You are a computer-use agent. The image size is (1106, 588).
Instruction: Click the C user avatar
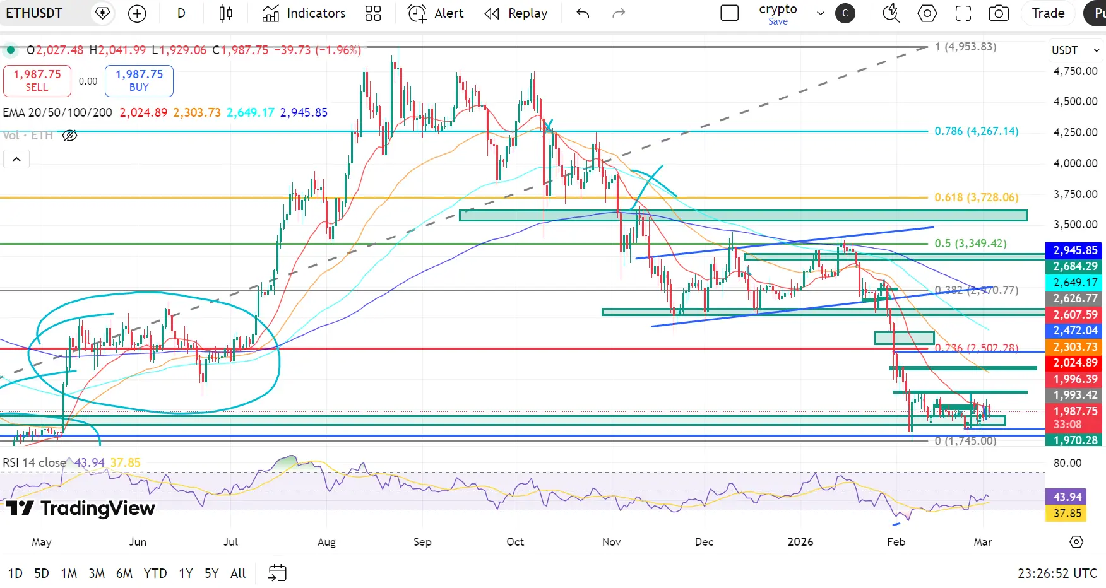point(845,13)
